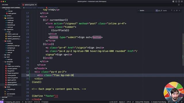The width and height of the screenshot is (184, 103).
Task: Toggle primary sidebar visibility layout icon
Action: click(x=173, y=1)
